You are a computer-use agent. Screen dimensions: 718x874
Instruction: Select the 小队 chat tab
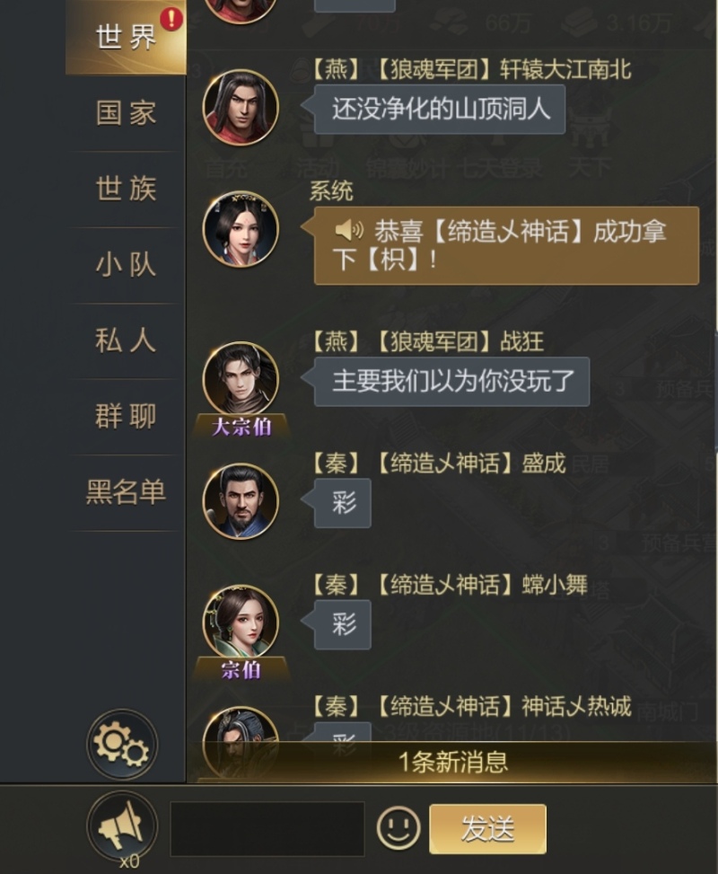point(126,265)
